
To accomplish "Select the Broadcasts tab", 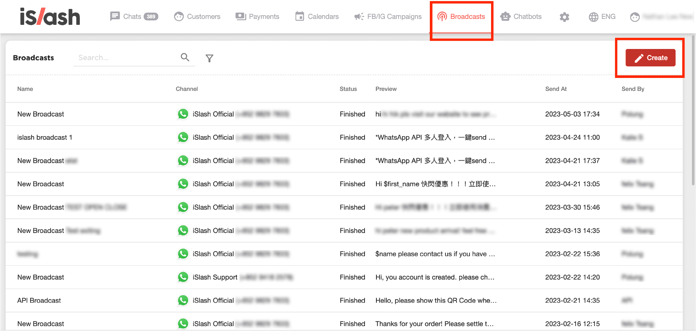I will tap(461, 17).
